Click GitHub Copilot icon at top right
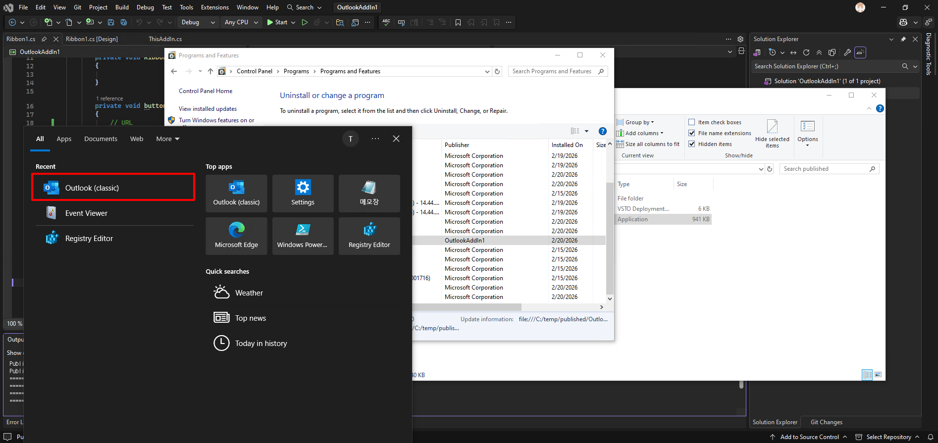Viewport: 938px width, 443px height. pos(903,22)
